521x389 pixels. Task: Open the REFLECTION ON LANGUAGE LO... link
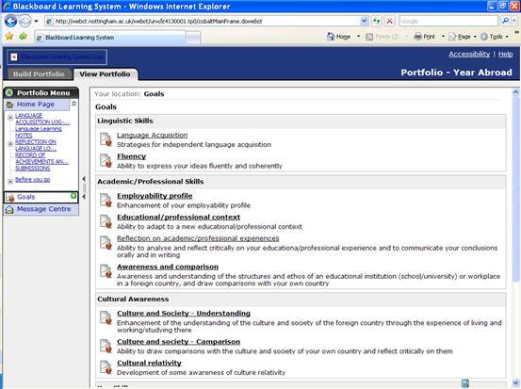tap(36, 145)
